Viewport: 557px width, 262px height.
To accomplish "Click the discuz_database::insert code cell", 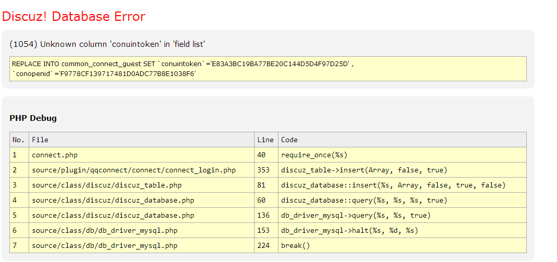I will (393, 185).
